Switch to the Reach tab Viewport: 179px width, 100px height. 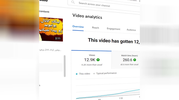coord(95,28)
